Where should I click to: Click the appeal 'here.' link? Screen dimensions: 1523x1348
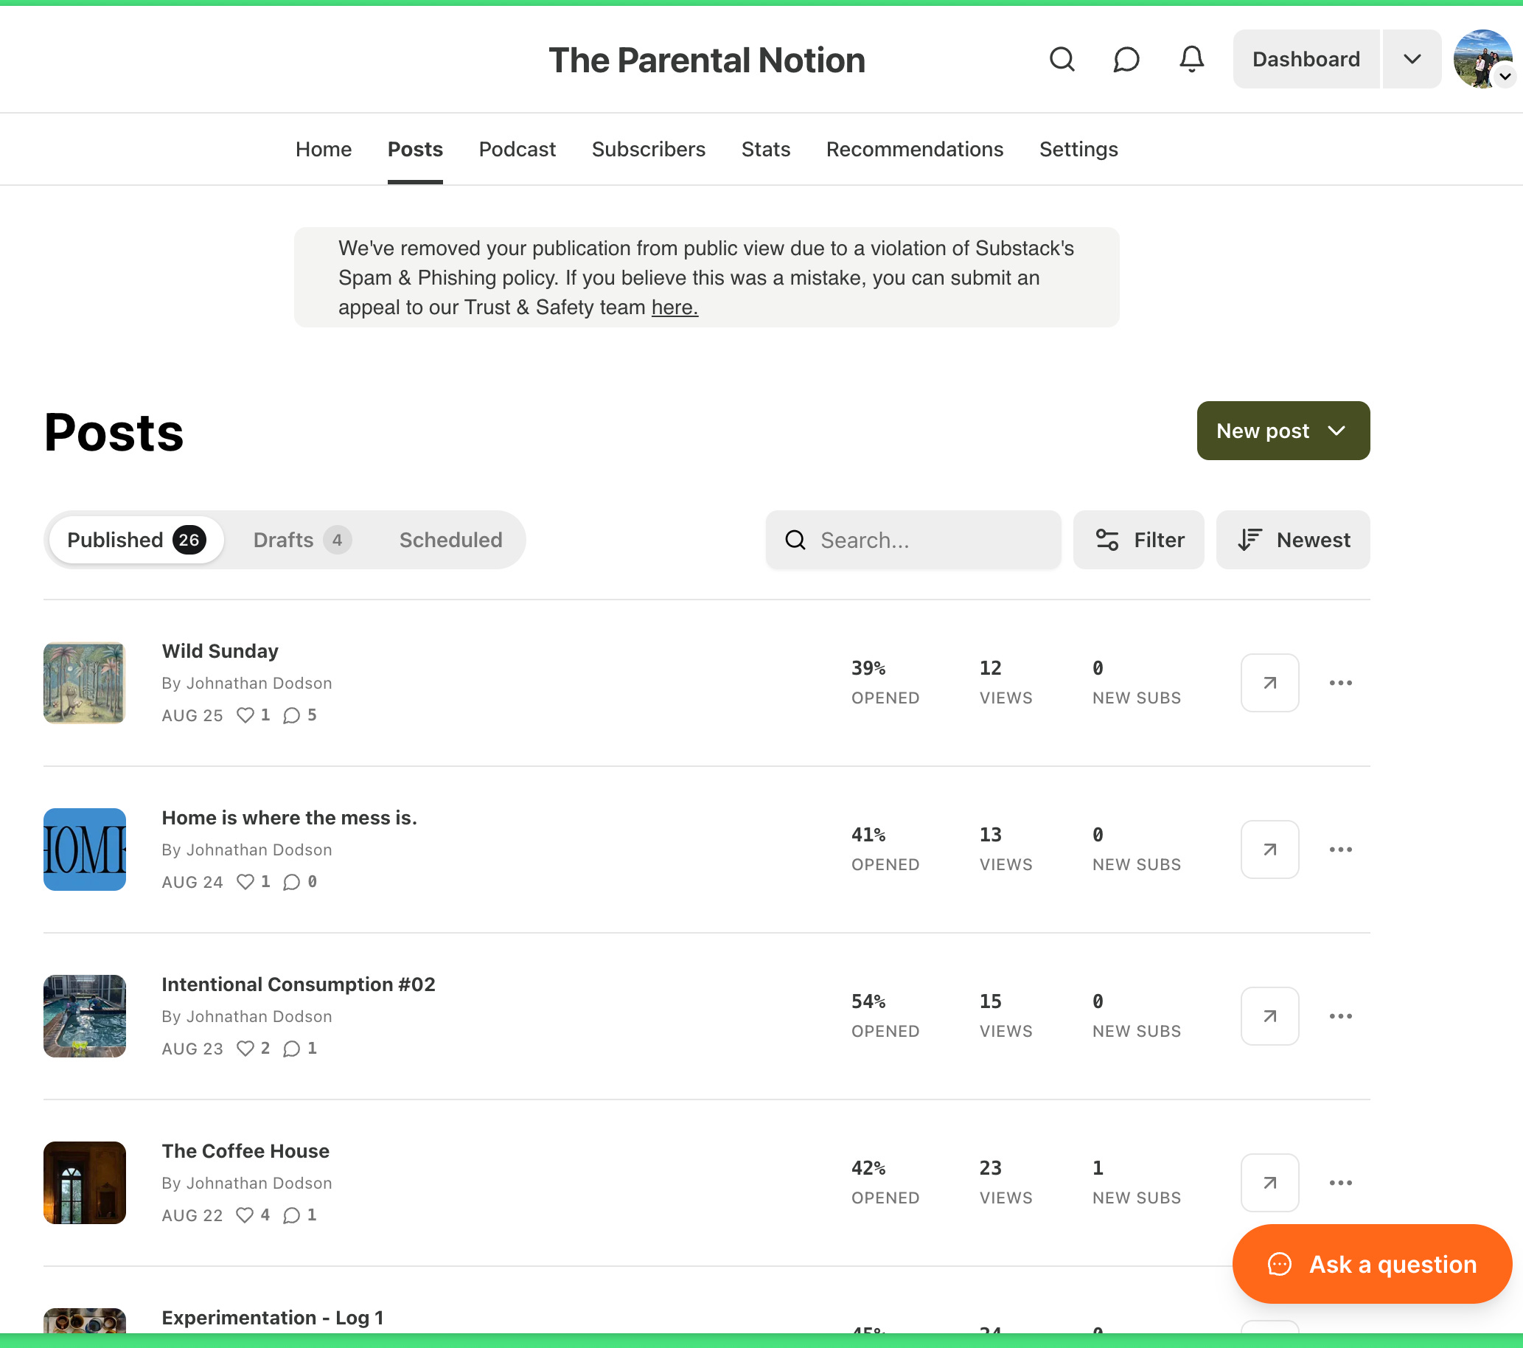pyautogui.click(x=675, y=307)
